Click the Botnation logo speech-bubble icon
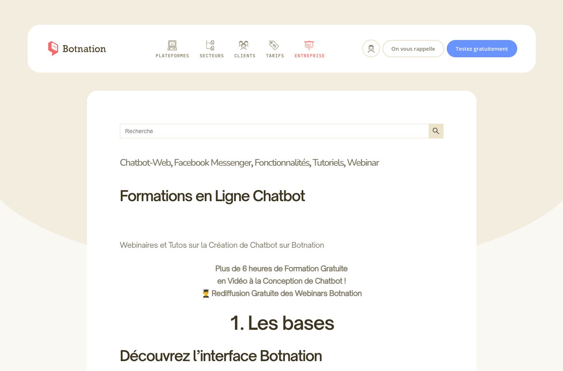This screenshot has width=563, height=371. 53,48
